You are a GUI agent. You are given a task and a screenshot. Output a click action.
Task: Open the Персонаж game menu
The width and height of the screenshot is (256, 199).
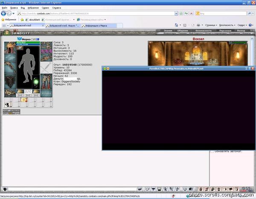point(225,31)
